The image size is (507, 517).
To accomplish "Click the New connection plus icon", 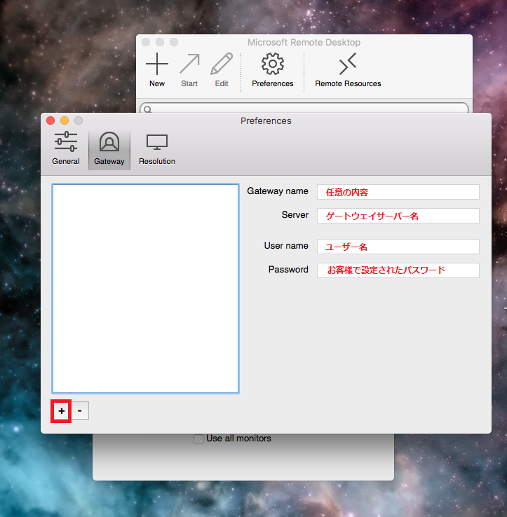I will pyautogui.click(x=157, y=64).
